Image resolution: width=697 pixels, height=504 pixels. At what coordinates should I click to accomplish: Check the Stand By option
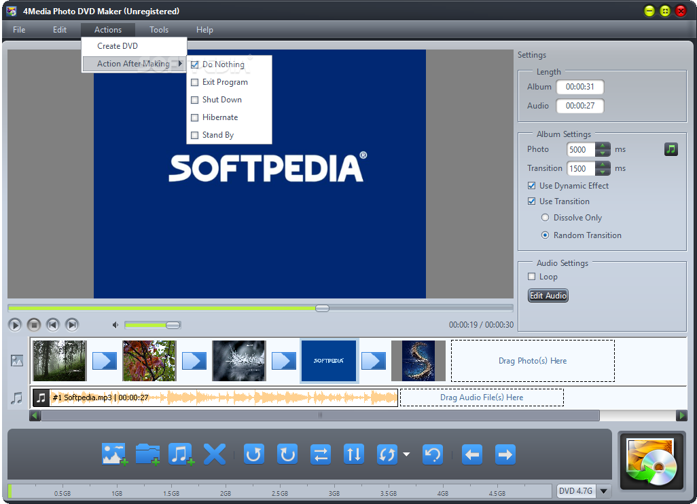coord(195,135)
